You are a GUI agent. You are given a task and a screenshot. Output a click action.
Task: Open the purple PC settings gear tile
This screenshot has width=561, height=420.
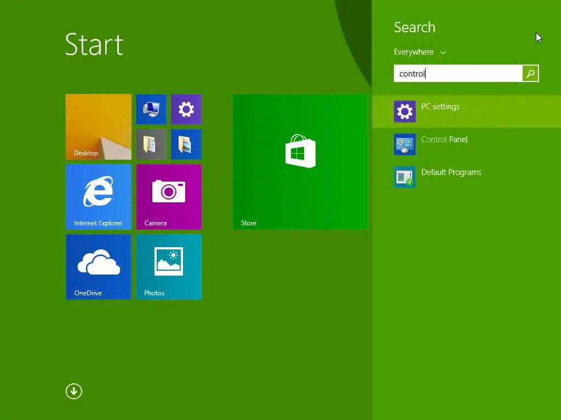(186, 109)
